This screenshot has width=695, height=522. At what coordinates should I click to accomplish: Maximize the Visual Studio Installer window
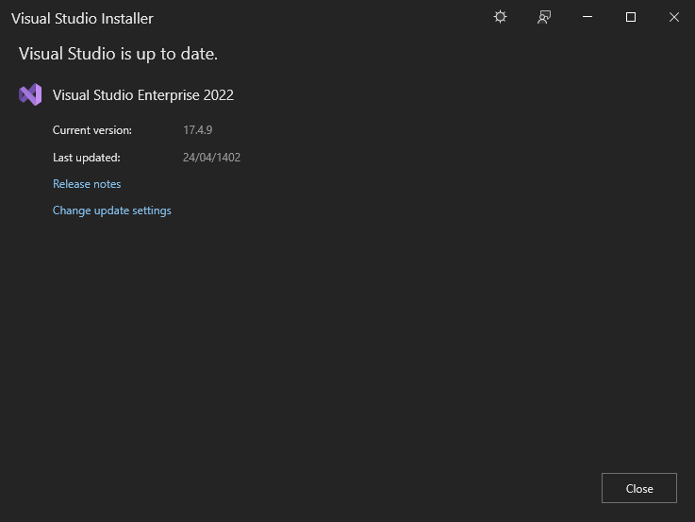coord(631,17)
